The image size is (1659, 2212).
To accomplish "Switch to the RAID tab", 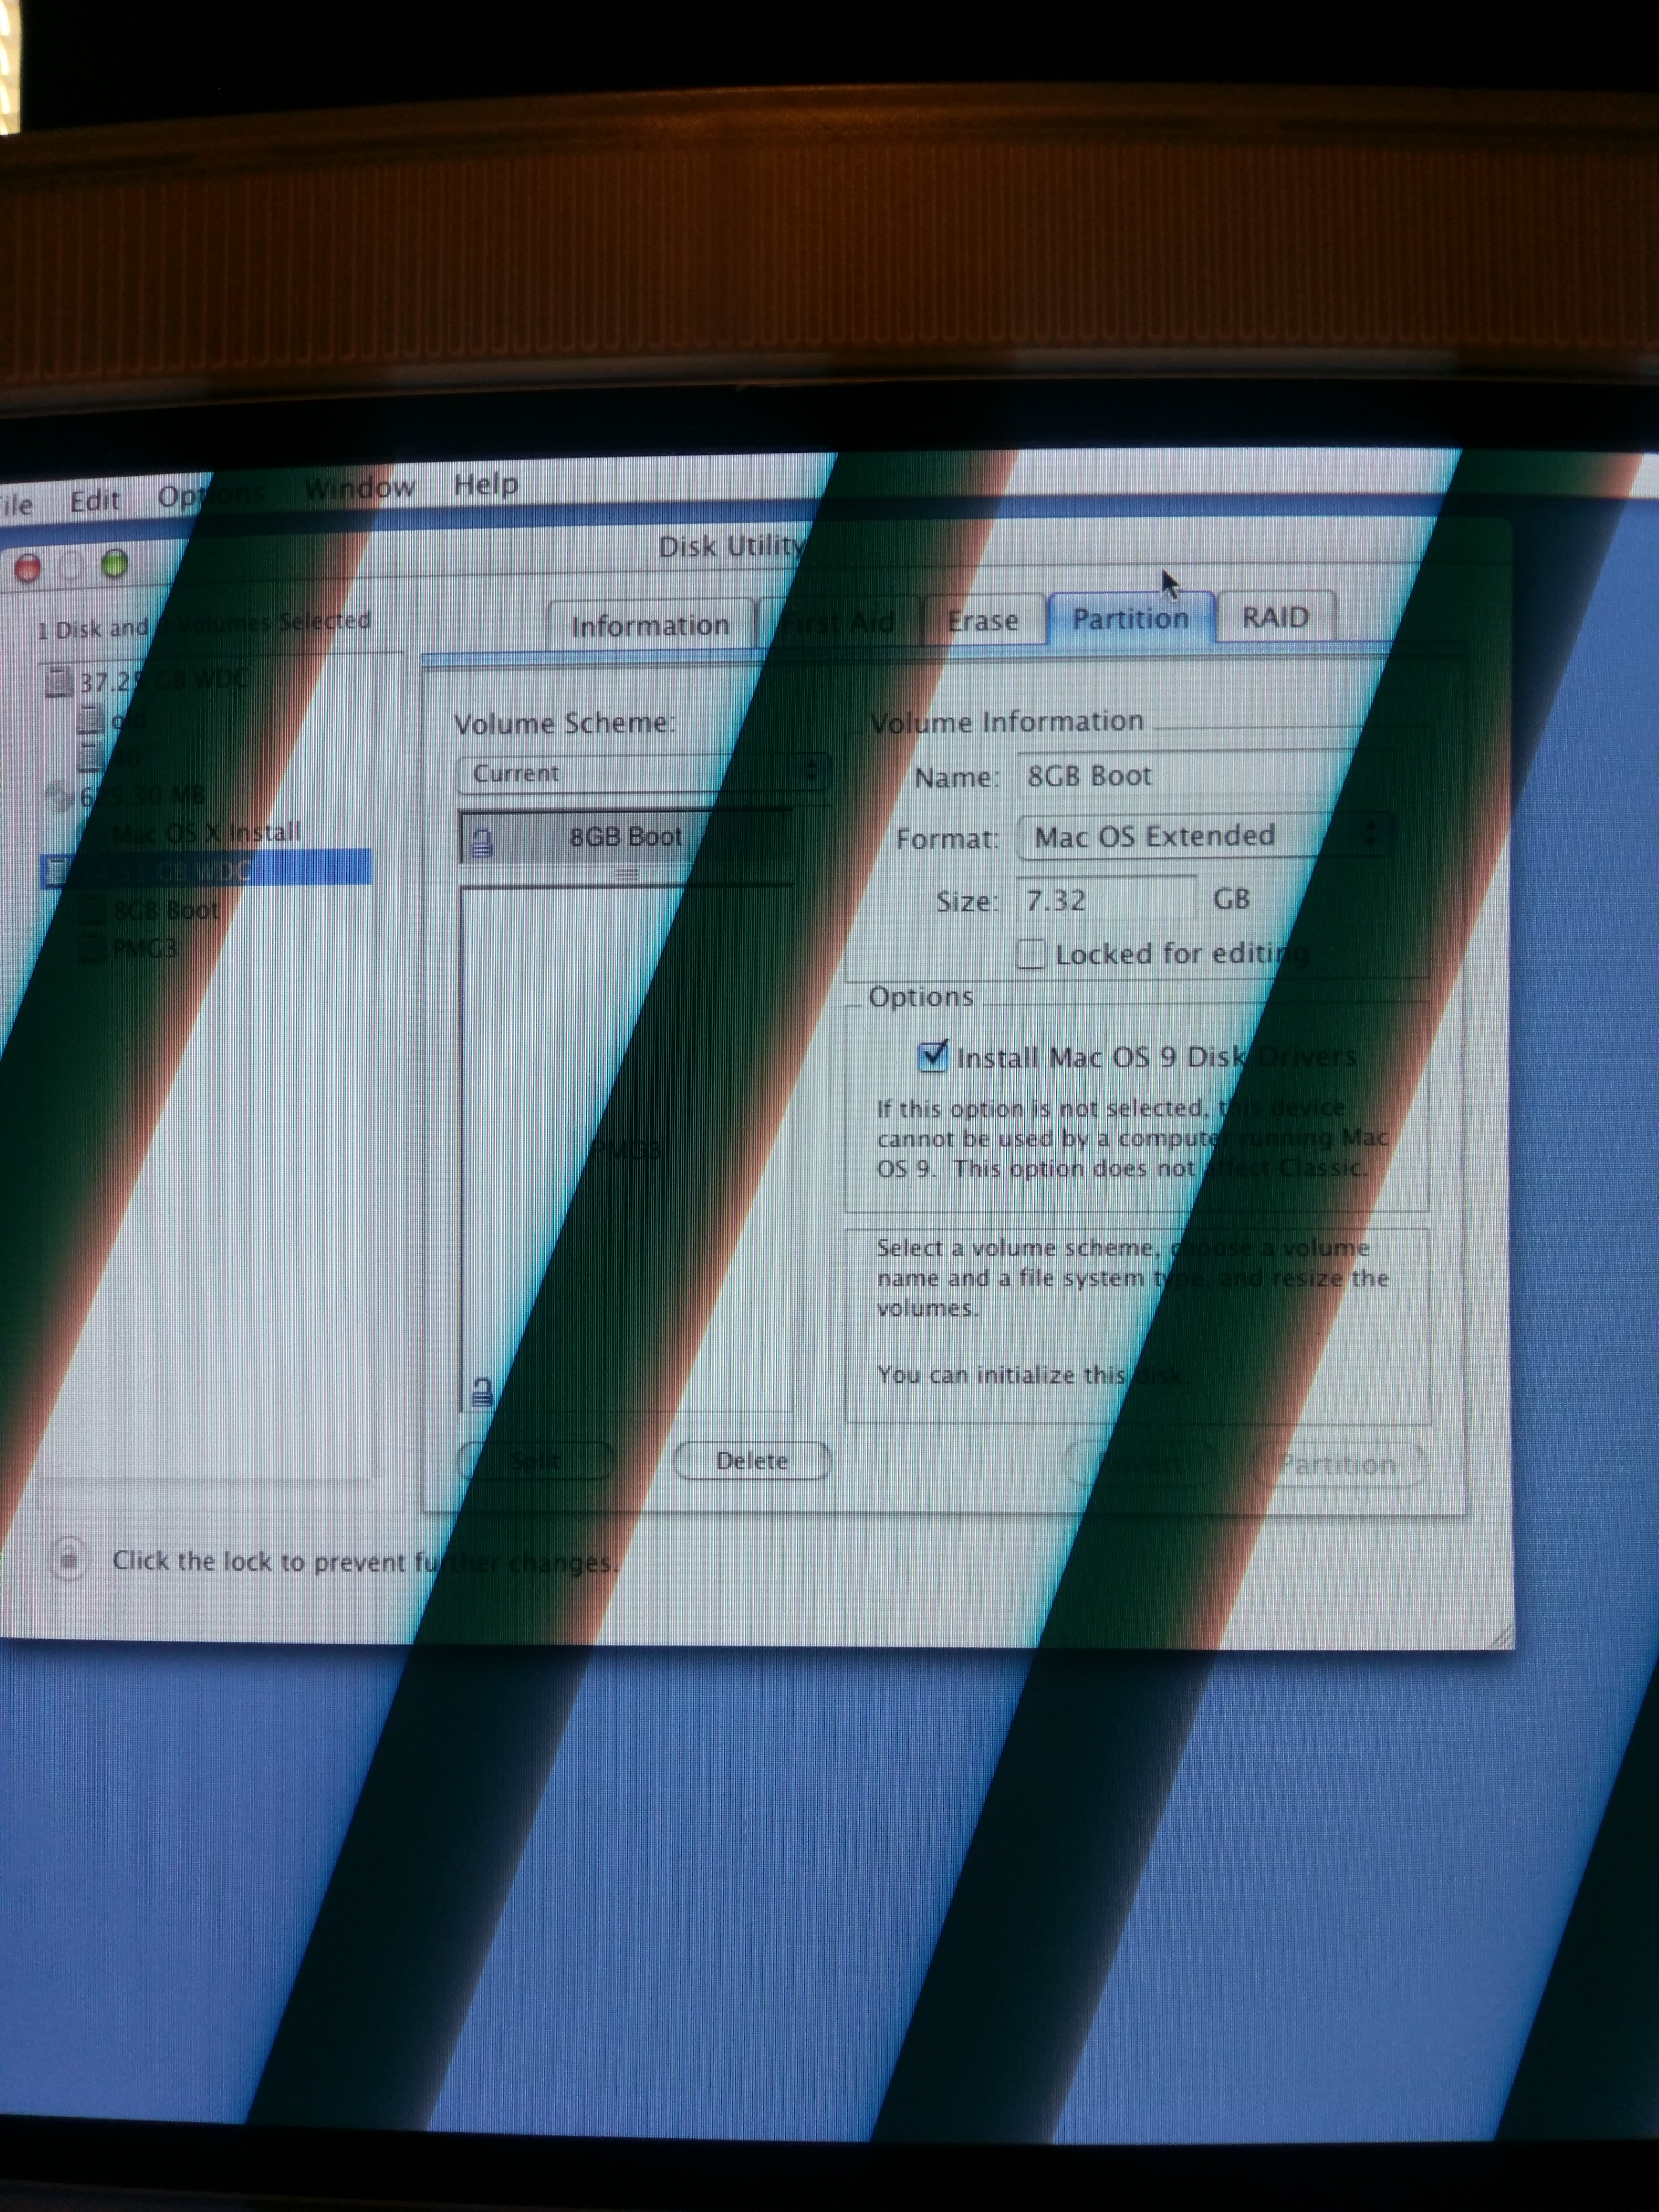I will [1275, 616].
